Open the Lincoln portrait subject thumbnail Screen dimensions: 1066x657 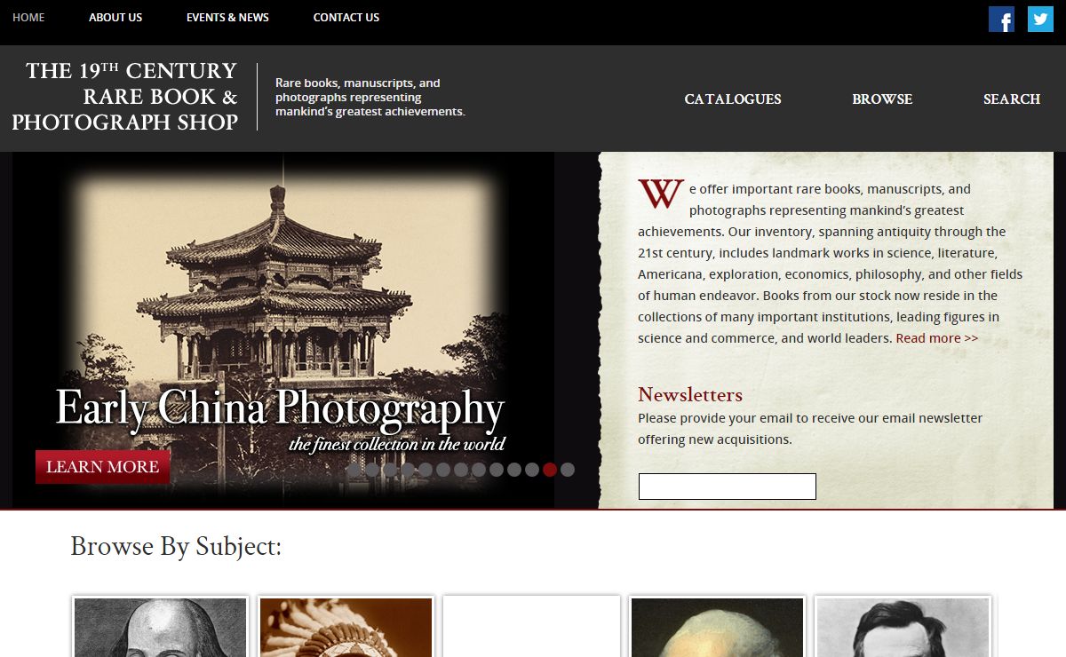pos(903,628)
